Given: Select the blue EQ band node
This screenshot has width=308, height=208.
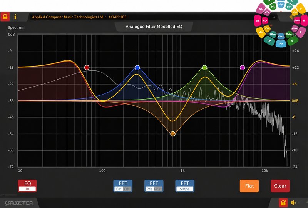Looking at the screenshot, I should (x=137, y=68).
